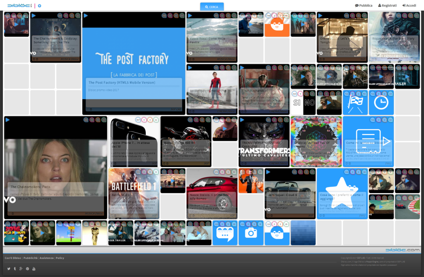The width and height of the screenshot is (424, 277).
Task: Click the signpost cartoon thumbnail in bottom row
Action: point(68,233)
